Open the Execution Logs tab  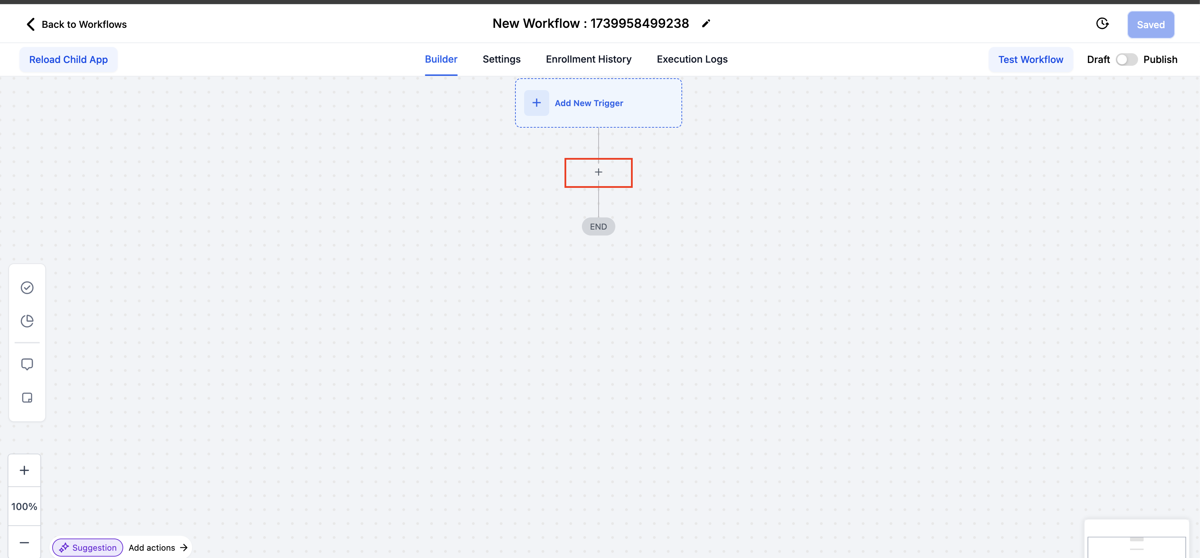(x=692, y=59)
